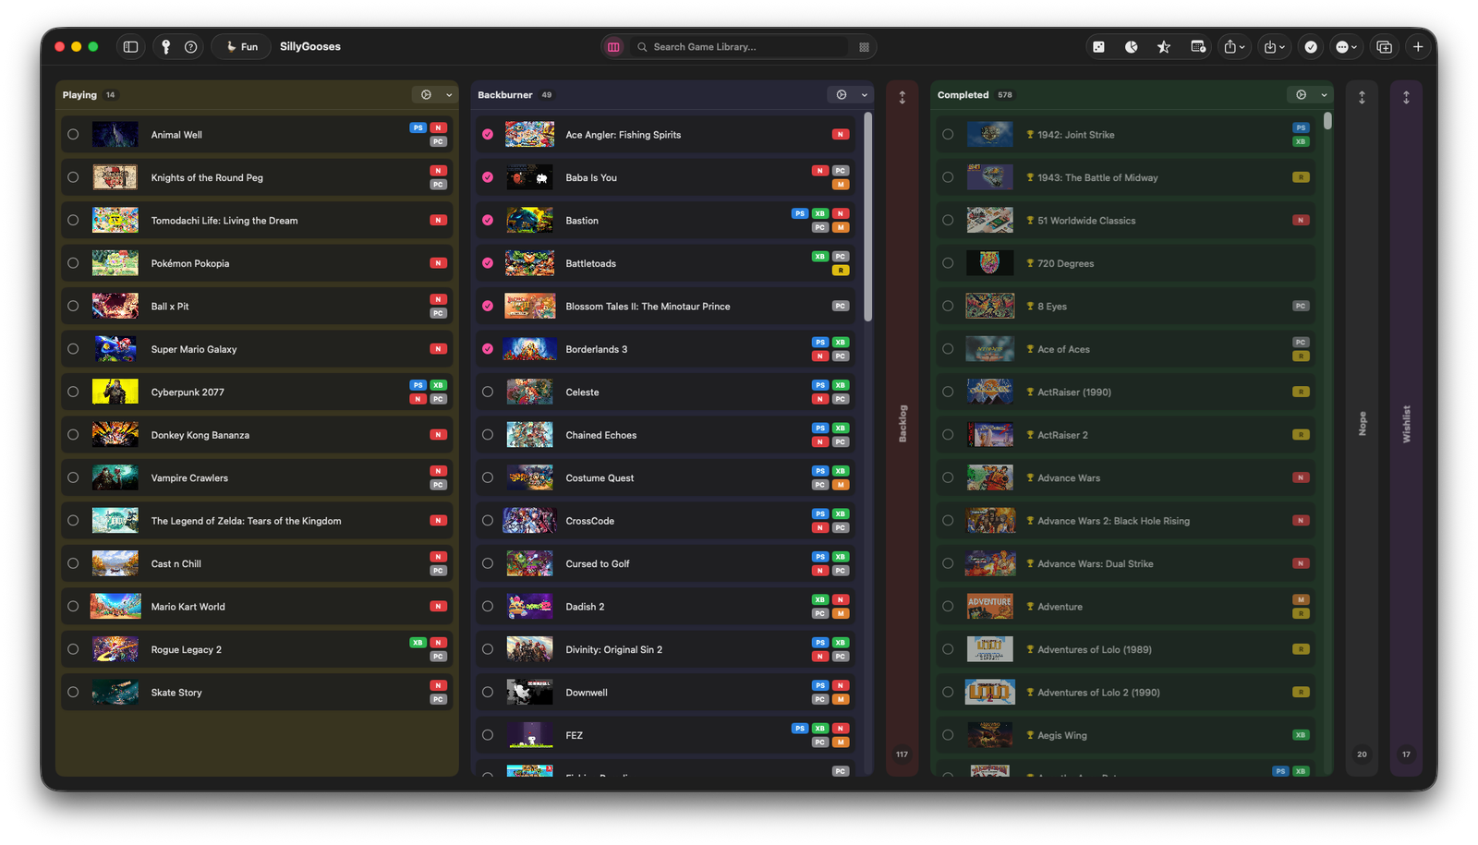Open the import dropdown in the toolbar
Viewport: 1478px width, 845px height.
pos(1274,47)
